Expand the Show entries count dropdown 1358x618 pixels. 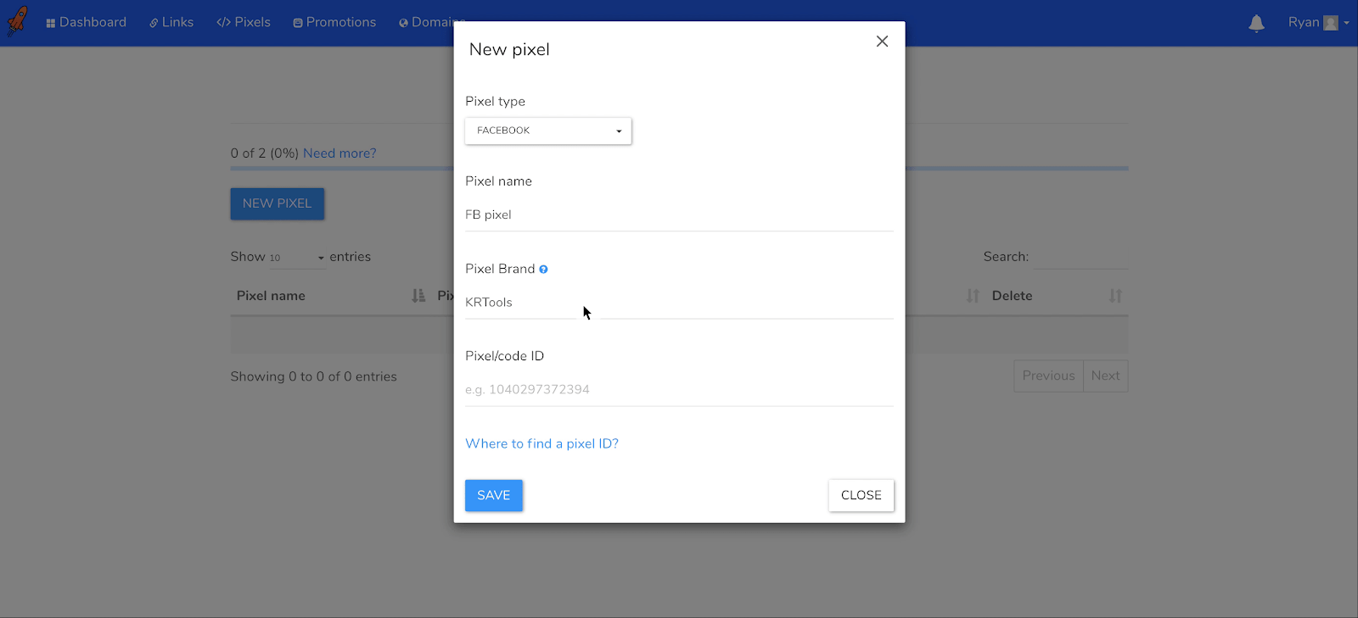click(x=297, y=258)
